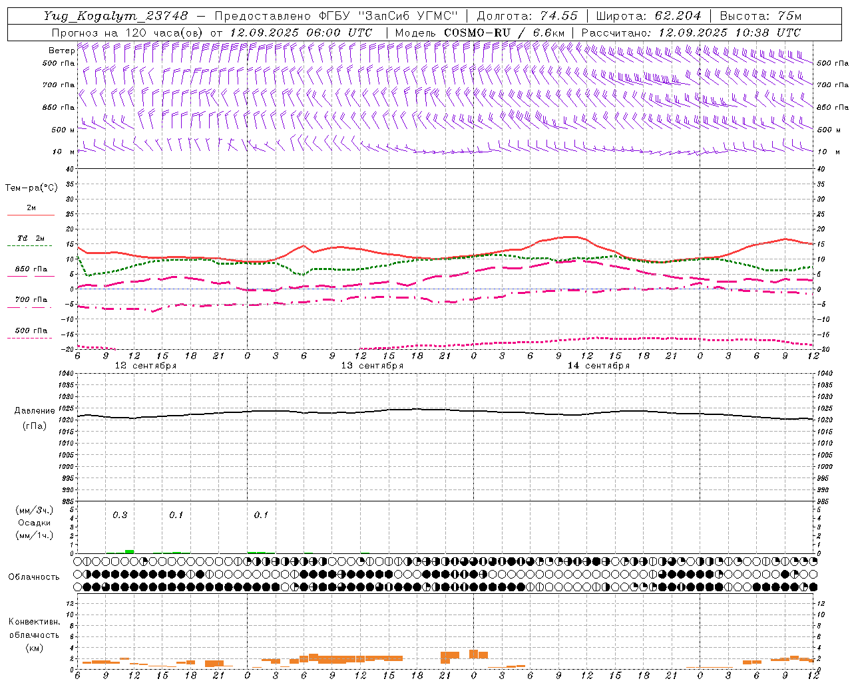
Task: Click the '12 сентября' date label
Action: (x=146, y=366)
